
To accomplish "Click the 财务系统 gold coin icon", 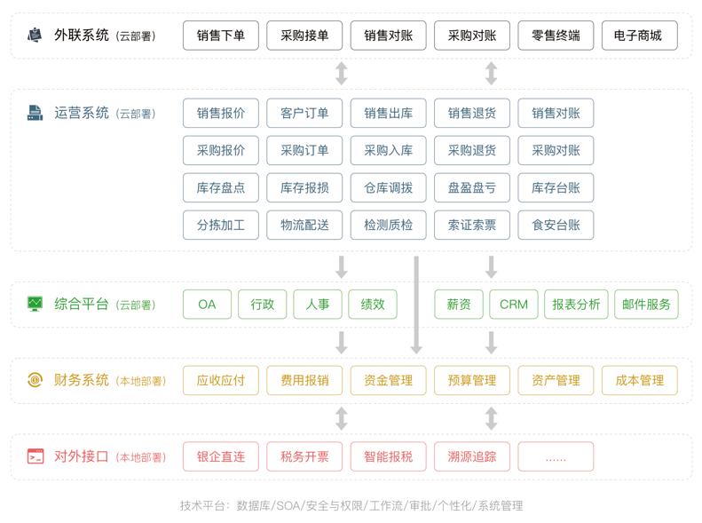I will tap(35, 380).
